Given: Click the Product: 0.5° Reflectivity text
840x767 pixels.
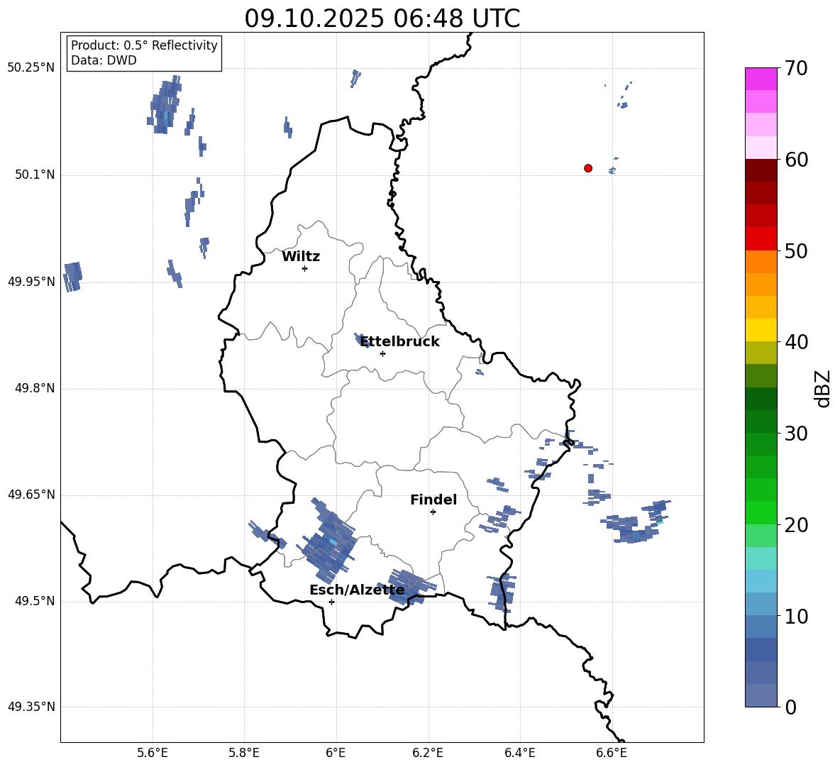Looking at the screenshot, I should tap(144, 45).
